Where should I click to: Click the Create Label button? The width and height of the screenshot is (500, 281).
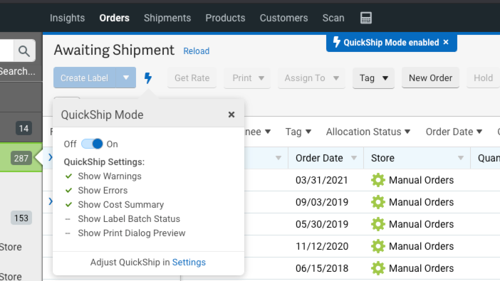tap(85, 78)
